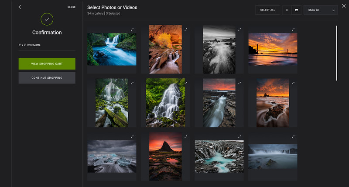Expand the turquoise river falls photo

click(240, 137)
